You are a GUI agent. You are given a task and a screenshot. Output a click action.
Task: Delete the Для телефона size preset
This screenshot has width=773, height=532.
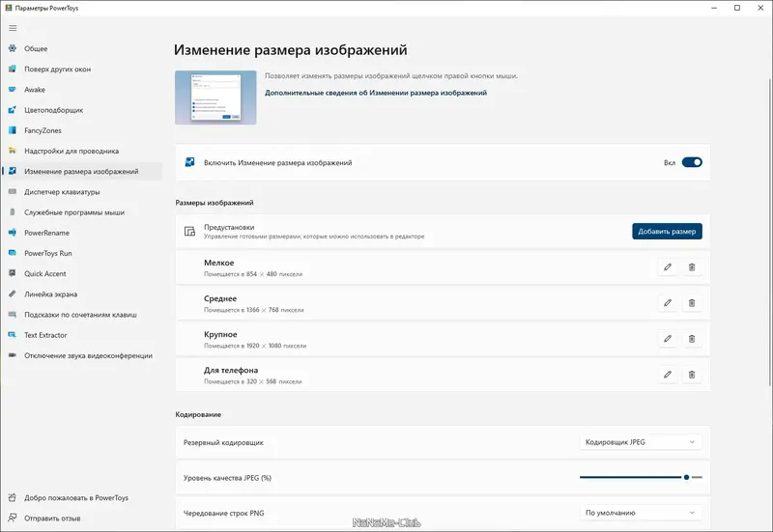pos(692,375)
